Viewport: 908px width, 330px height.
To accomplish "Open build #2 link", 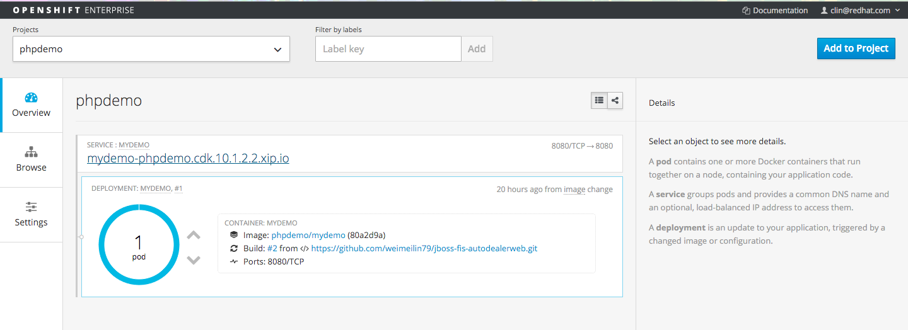I will coord(272,248).
